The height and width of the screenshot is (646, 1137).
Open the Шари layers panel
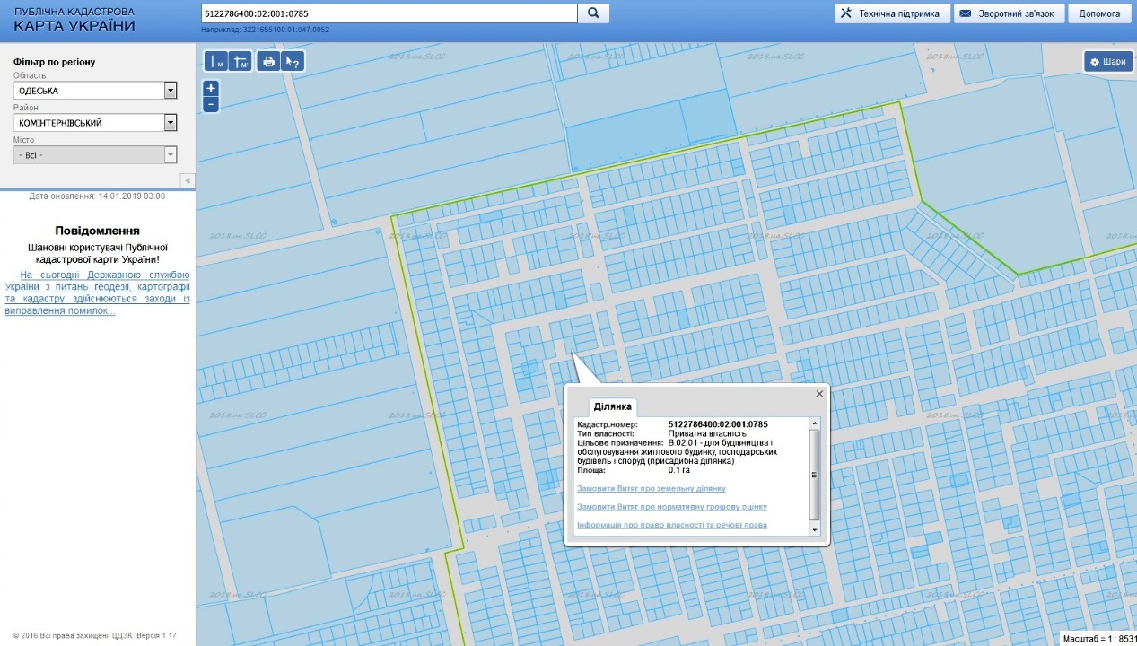pyautogui.click(x=1106, y=62)
